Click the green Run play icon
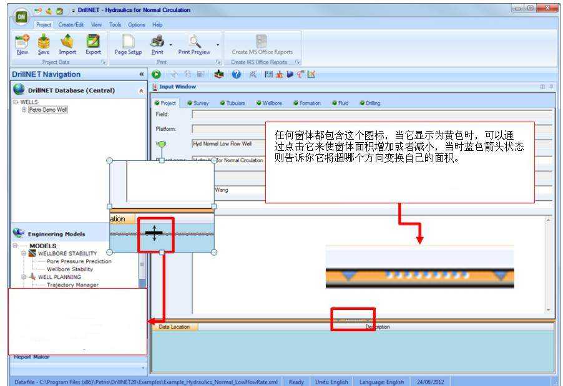 tap(156, 74)
